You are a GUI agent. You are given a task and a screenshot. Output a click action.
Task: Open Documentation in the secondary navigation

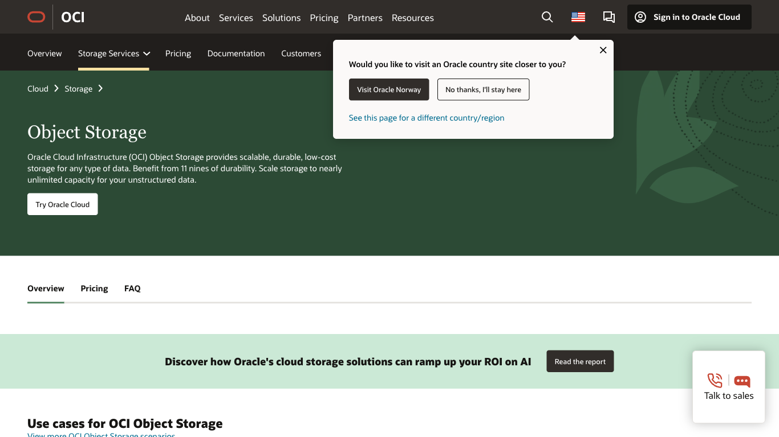coord(236,53)
